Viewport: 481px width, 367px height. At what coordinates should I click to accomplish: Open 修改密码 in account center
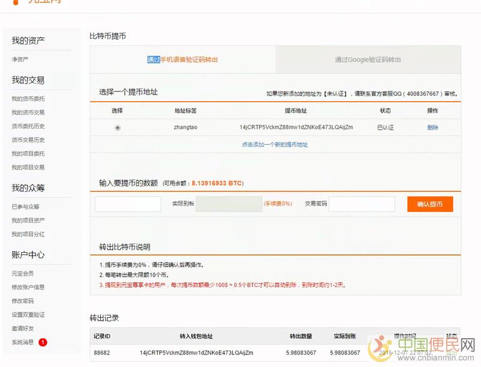(24, 301)
